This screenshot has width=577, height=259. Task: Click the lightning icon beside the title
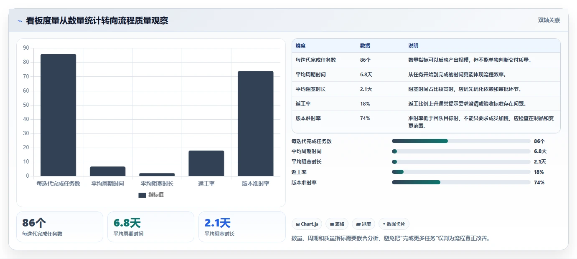[x=20, y=21]
